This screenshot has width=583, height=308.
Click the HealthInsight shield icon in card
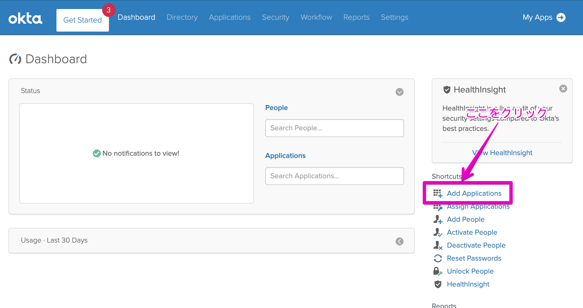point(447,90)
